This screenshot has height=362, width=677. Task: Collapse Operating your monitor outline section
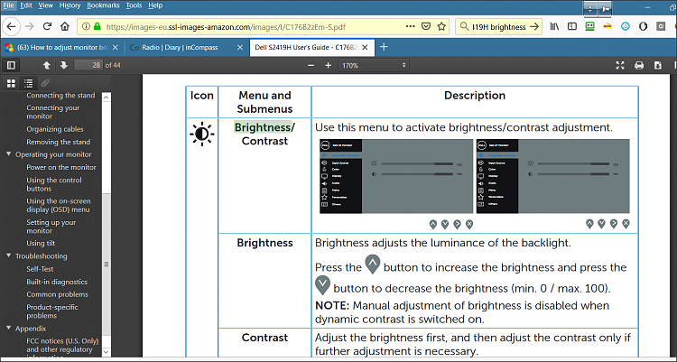coord(9,154)
